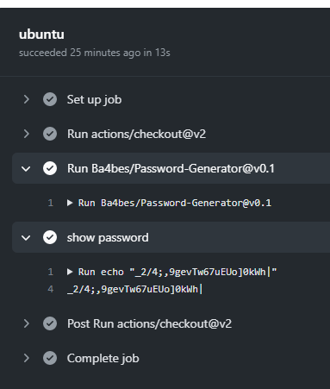Click the checkmark icon beside Run actions/checkout@v2

click(x=50, y=134)
